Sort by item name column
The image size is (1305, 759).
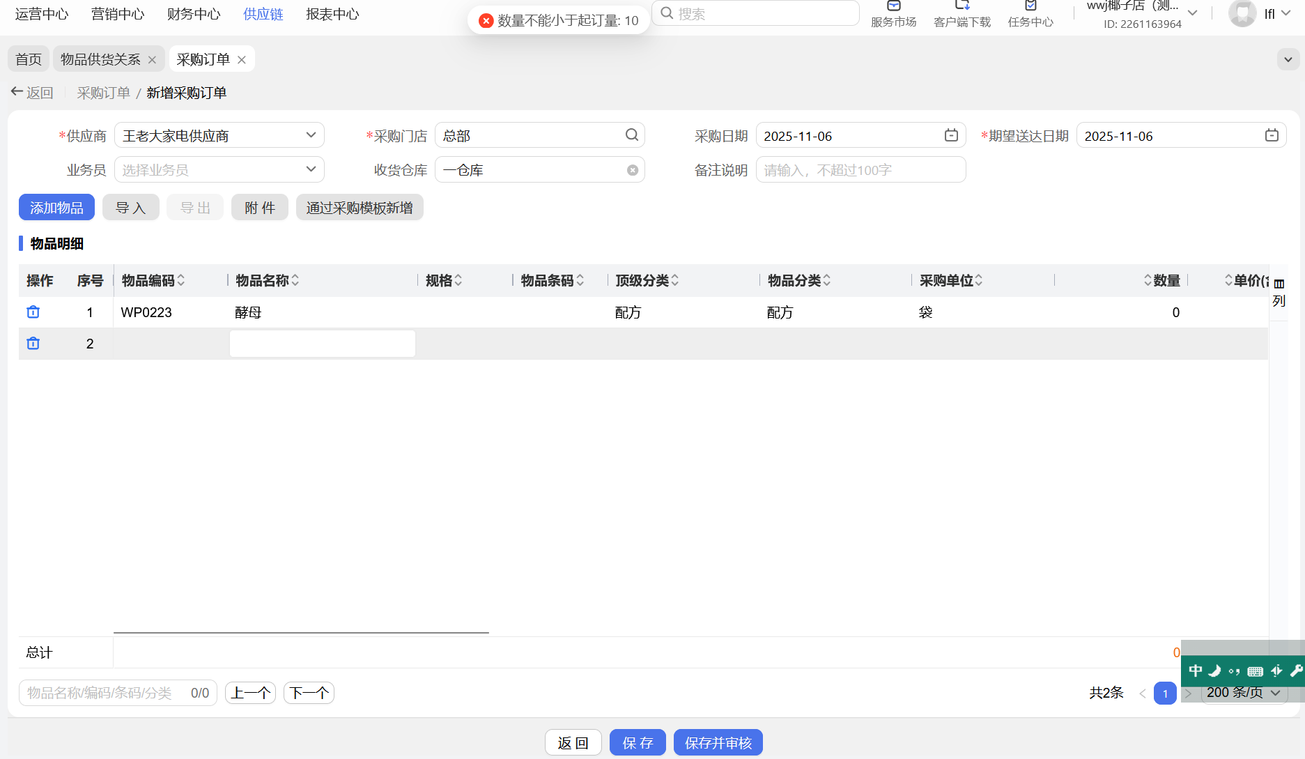coord(295,280)
